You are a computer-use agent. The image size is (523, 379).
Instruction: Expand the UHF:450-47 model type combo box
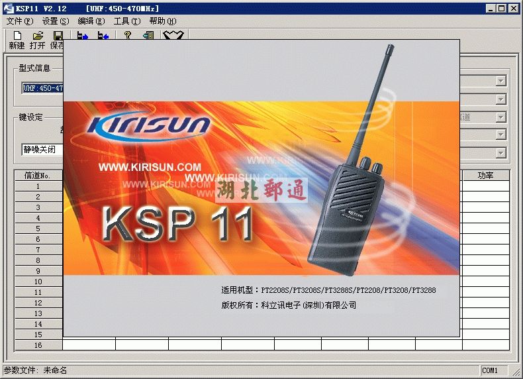click(x=42, y=88)
